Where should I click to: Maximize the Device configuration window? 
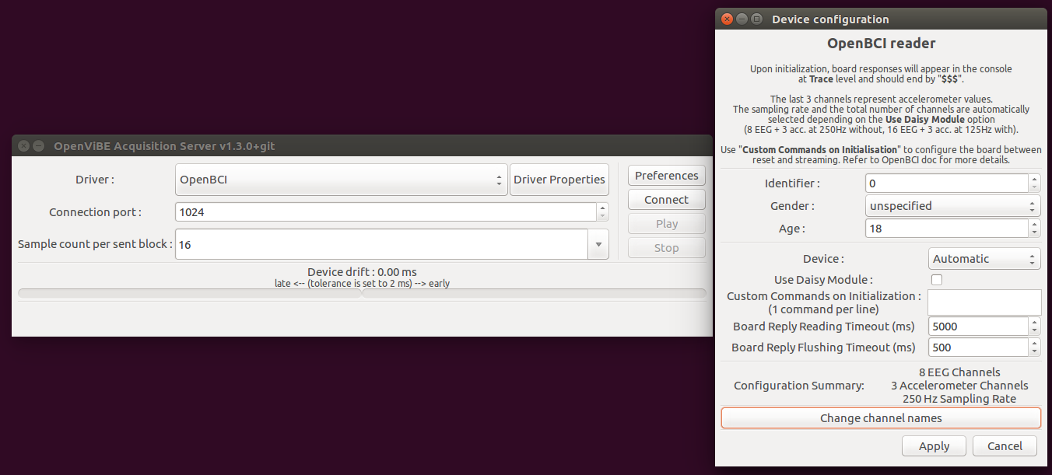(x=756, y=19)
